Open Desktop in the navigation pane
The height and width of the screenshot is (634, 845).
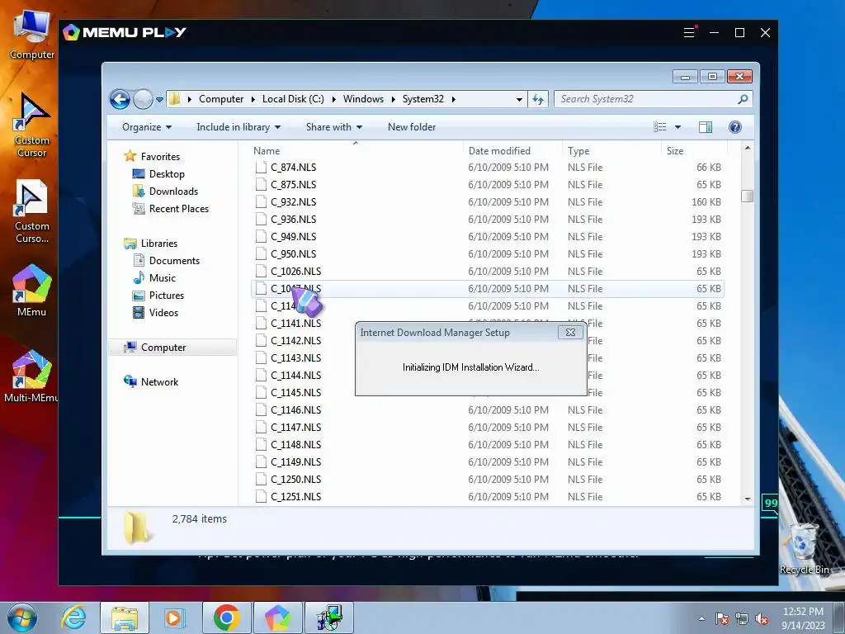coord(167,173)
